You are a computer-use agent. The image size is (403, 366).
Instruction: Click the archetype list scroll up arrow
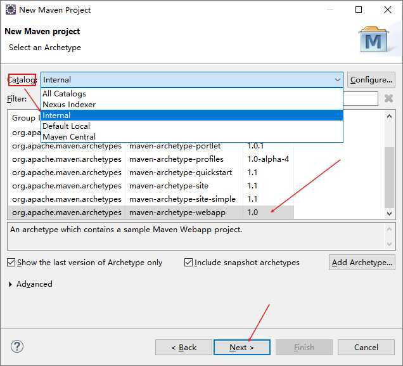[x=389, y=116]
